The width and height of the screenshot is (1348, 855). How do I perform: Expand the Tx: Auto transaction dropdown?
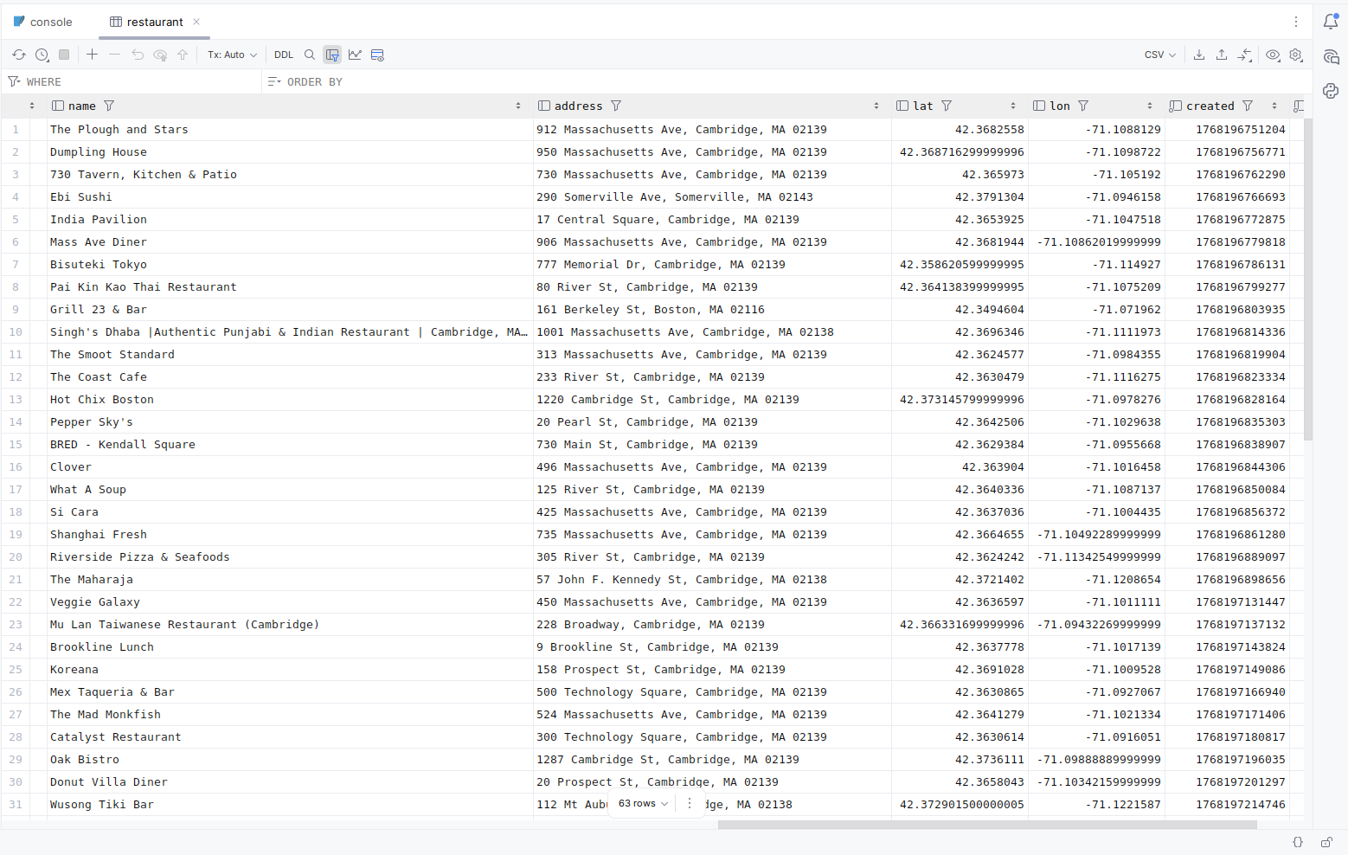[x=232, y=55]
